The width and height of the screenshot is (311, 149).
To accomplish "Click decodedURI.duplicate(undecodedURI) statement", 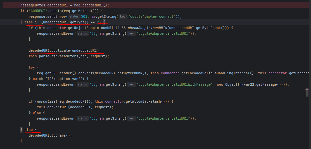I will coord(65,50).
